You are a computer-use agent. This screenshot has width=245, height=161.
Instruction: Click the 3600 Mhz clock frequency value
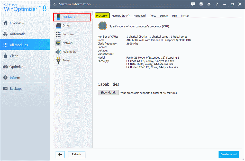coord(132,44)
